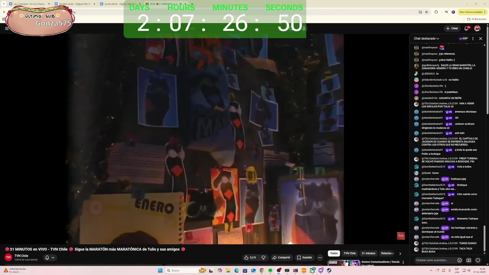Viewport: 489px width, 275px height.
Task: Open taskbar clock showing 14:01
Action: [x=479, y=270]
